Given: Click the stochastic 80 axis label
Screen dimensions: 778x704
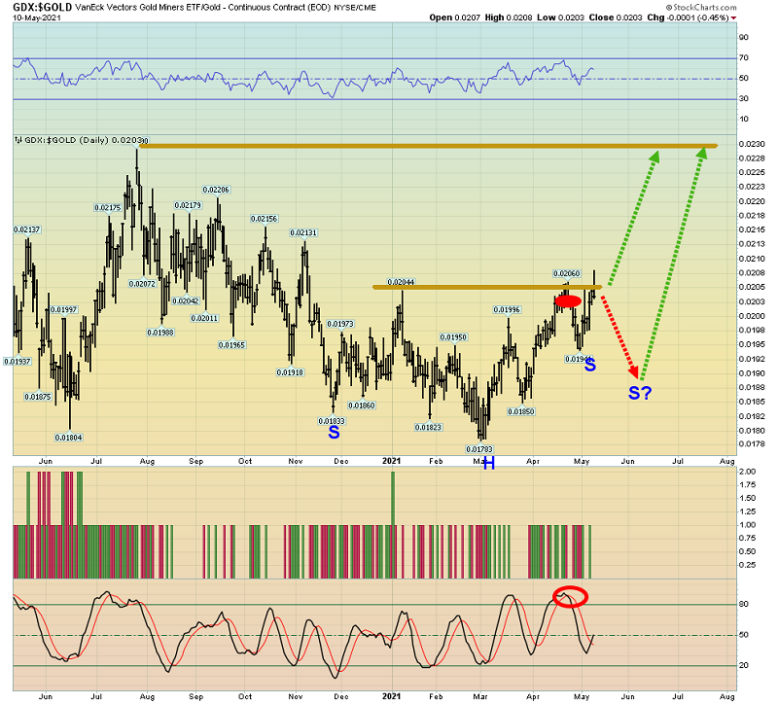Looking at the screenshot, I should coord(743,604).
